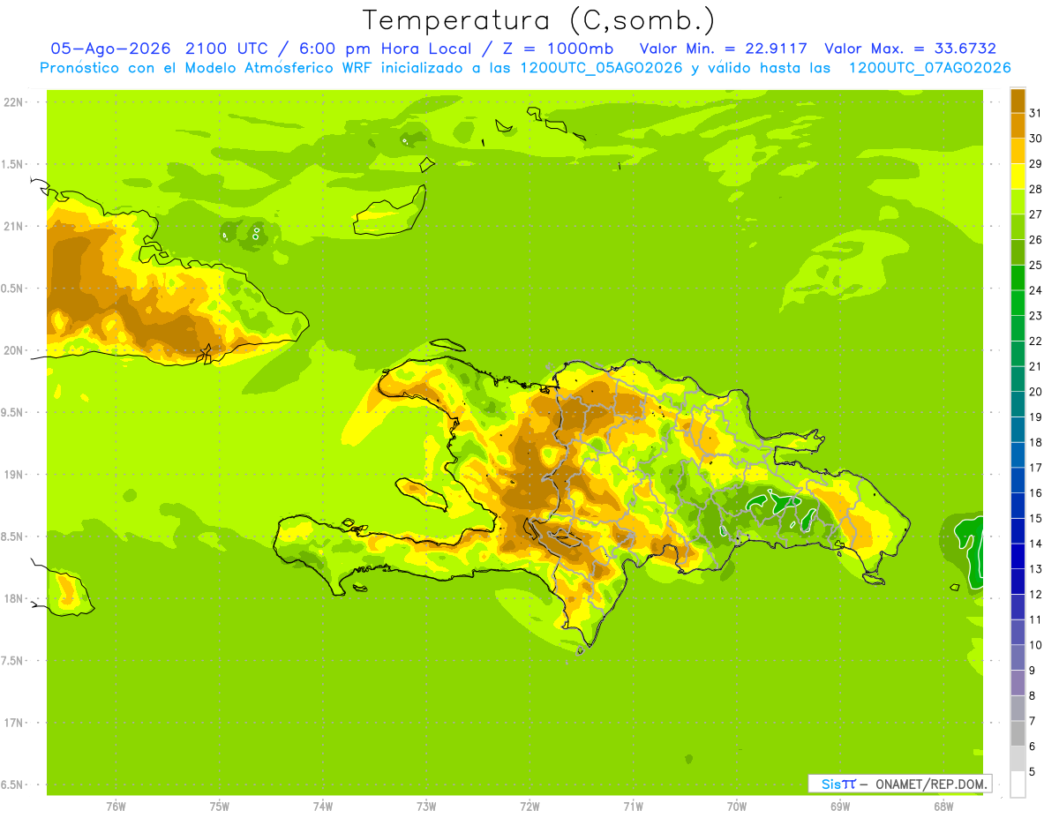Viewport: 1059px width, 818px height.
Task: Click the legend label "29"
Action: click(1036, 164)
